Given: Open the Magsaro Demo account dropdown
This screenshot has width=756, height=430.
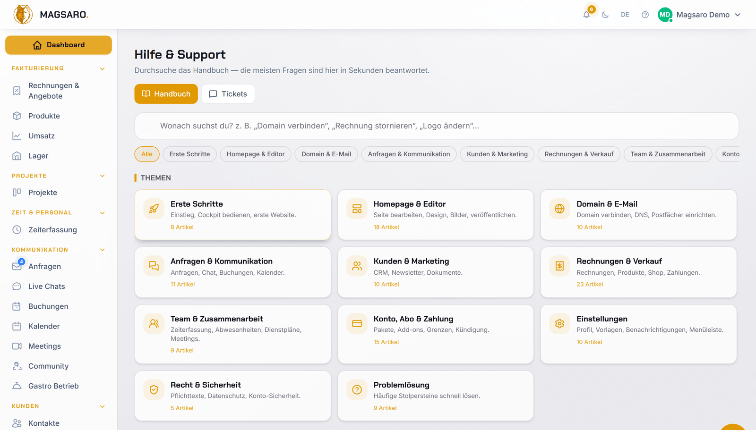Looking at the screenshot, I should [708, 15].
